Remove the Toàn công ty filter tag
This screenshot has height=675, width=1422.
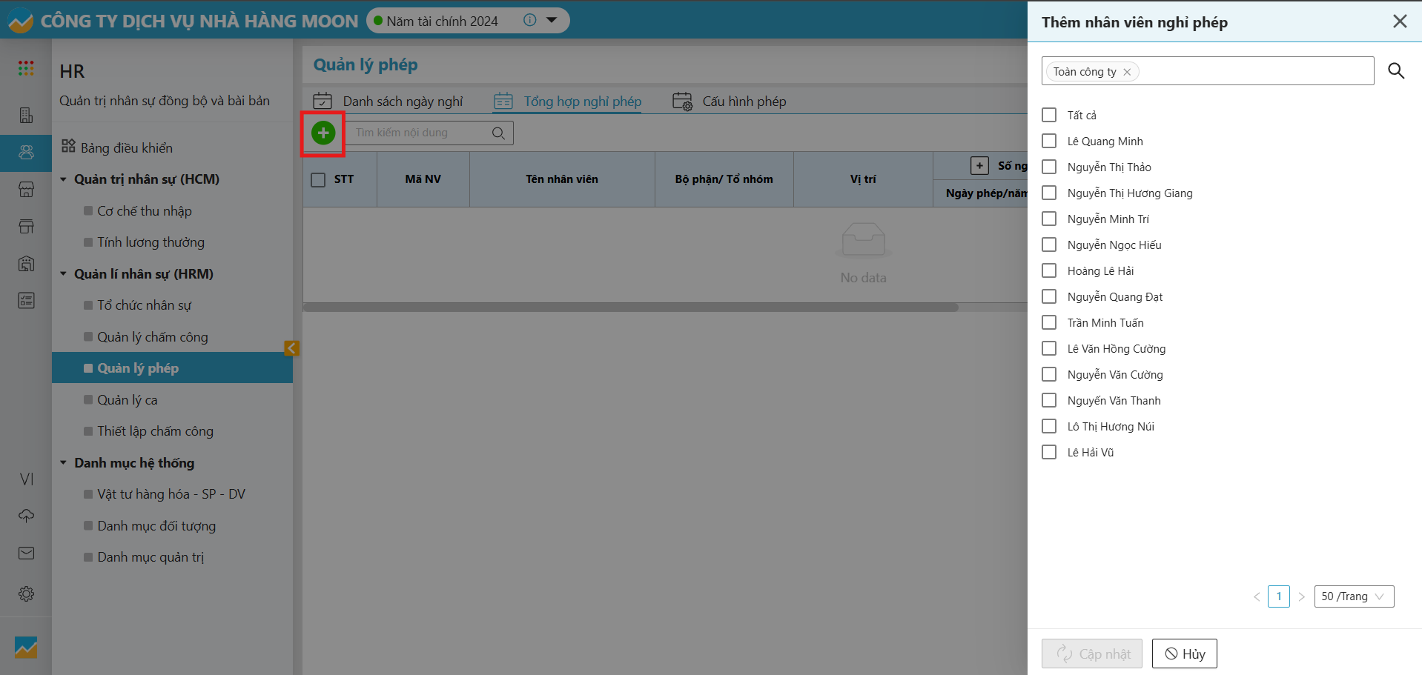[x=1127, y=72]
